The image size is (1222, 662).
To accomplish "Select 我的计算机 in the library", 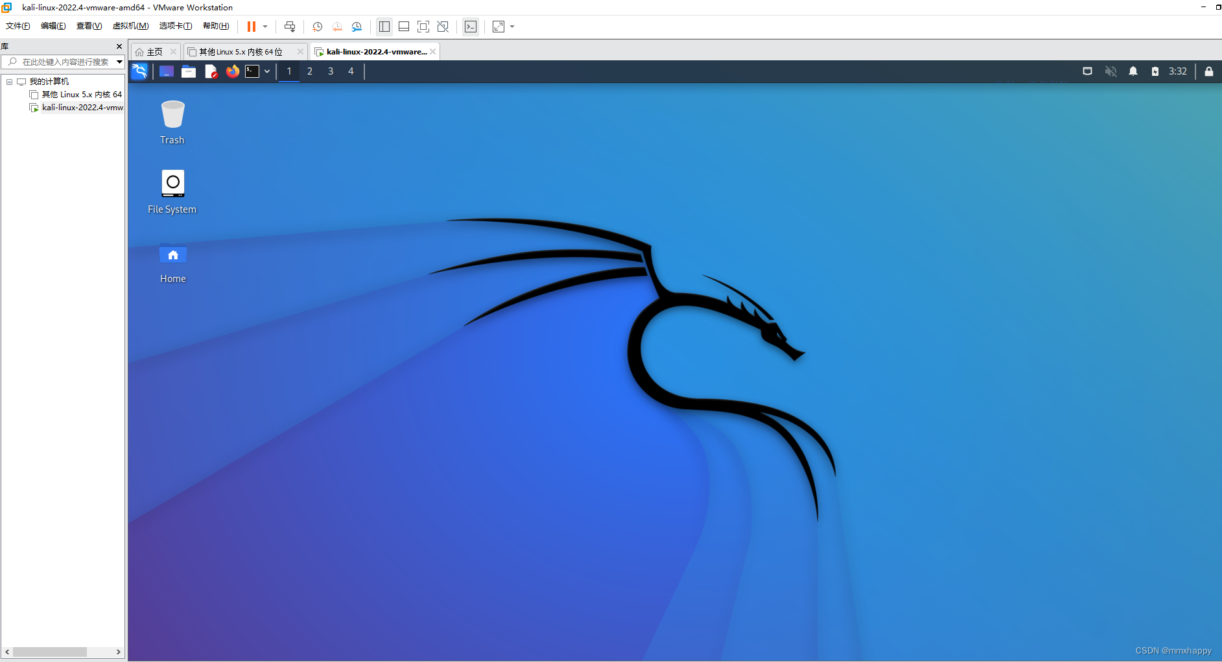I will pyautogui.click(x=49, y=82).
